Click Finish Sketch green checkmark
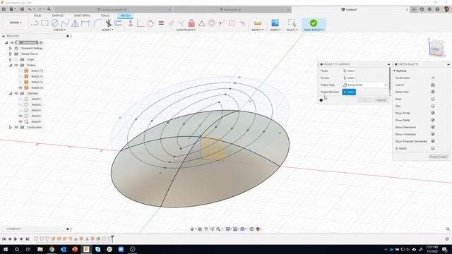This screenshot has width=452, height=254. click(314, 23)
